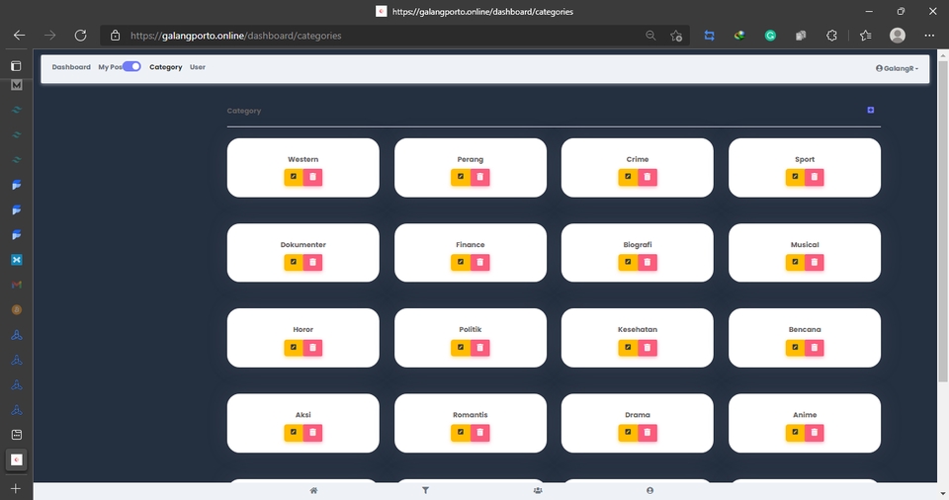This screenshot has height=500, width=949.
Task: Delete the Bencana category
Action: point(815,348)
